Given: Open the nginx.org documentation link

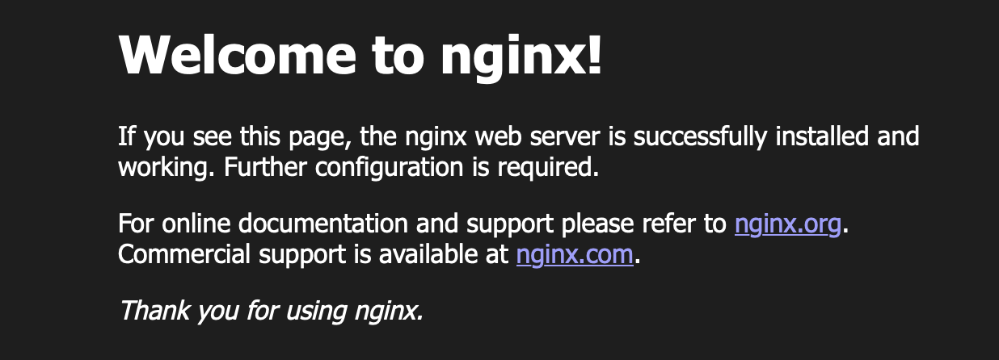Looking at the screenshot, I should coord(788,224).
